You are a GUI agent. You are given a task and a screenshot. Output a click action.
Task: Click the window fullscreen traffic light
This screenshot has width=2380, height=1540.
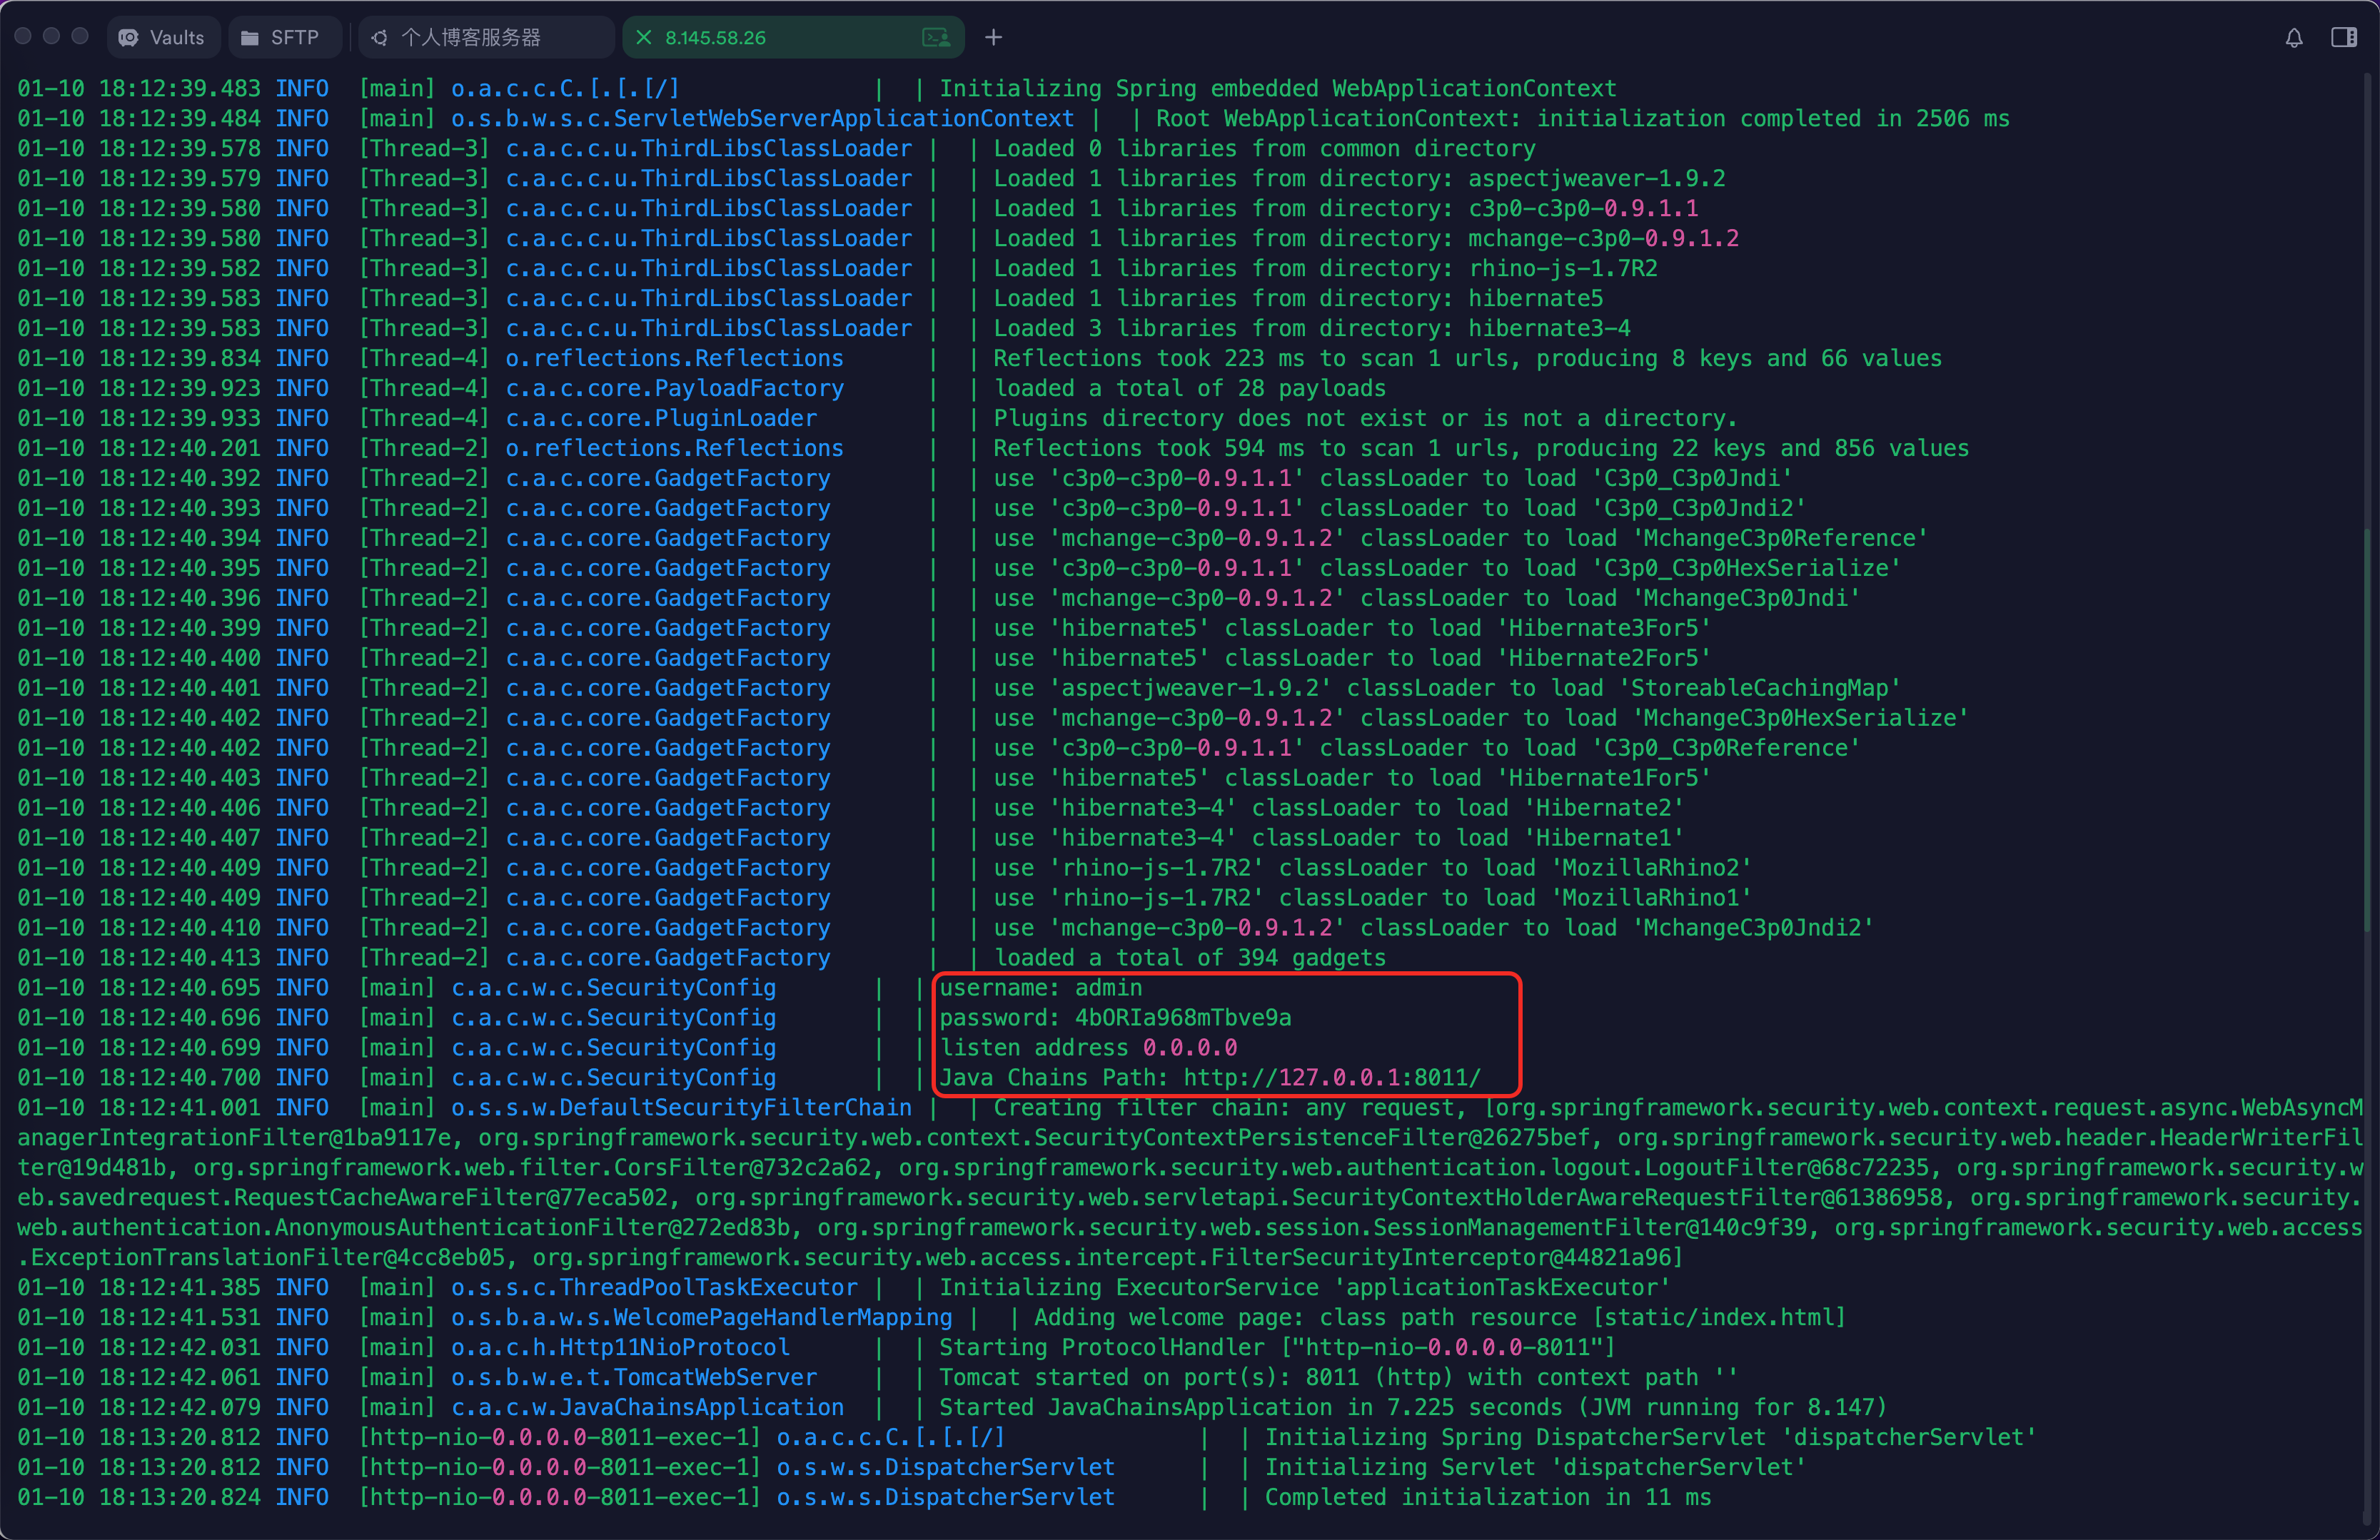pyautogui.click(x=80, y=36)
